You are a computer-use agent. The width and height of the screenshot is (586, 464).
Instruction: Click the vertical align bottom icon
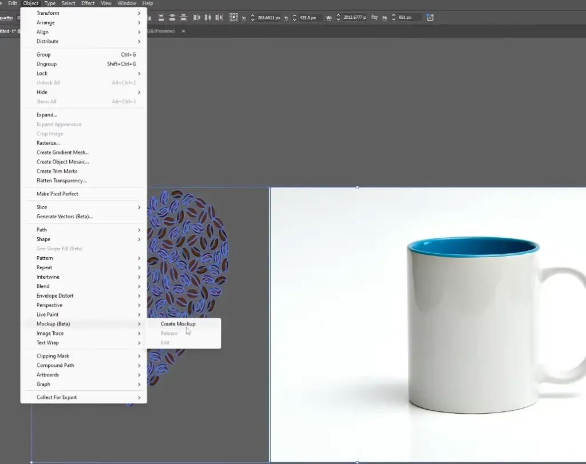[183, 18]
